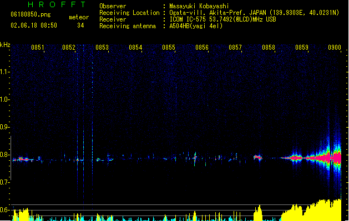Click the name Masayuki Kobayashi
This screenshot has width=349, height=221.
pyautogui.click(x=199, y=6)
